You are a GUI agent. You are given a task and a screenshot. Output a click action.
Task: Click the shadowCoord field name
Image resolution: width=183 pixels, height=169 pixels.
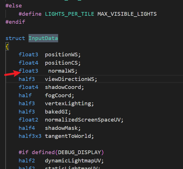(x=64, y=87)
